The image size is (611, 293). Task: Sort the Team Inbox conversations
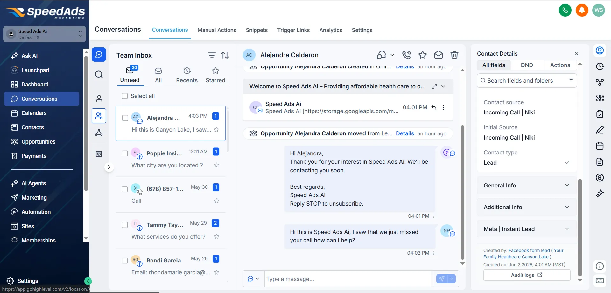coord(225,55)
